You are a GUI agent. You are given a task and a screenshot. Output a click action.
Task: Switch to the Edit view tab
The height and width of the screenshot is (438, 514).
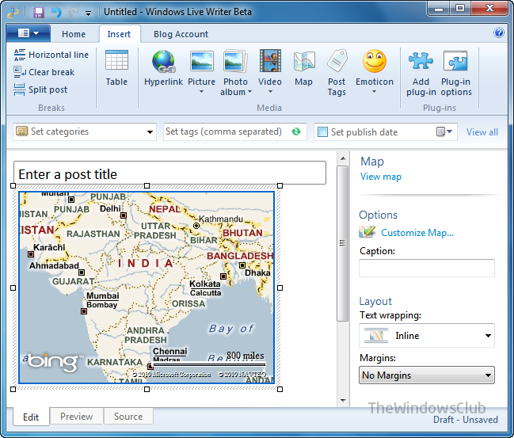point(31,417)
